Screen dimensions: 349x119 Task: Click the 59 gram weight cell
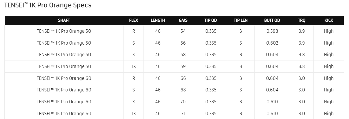[x=183, y=66]
